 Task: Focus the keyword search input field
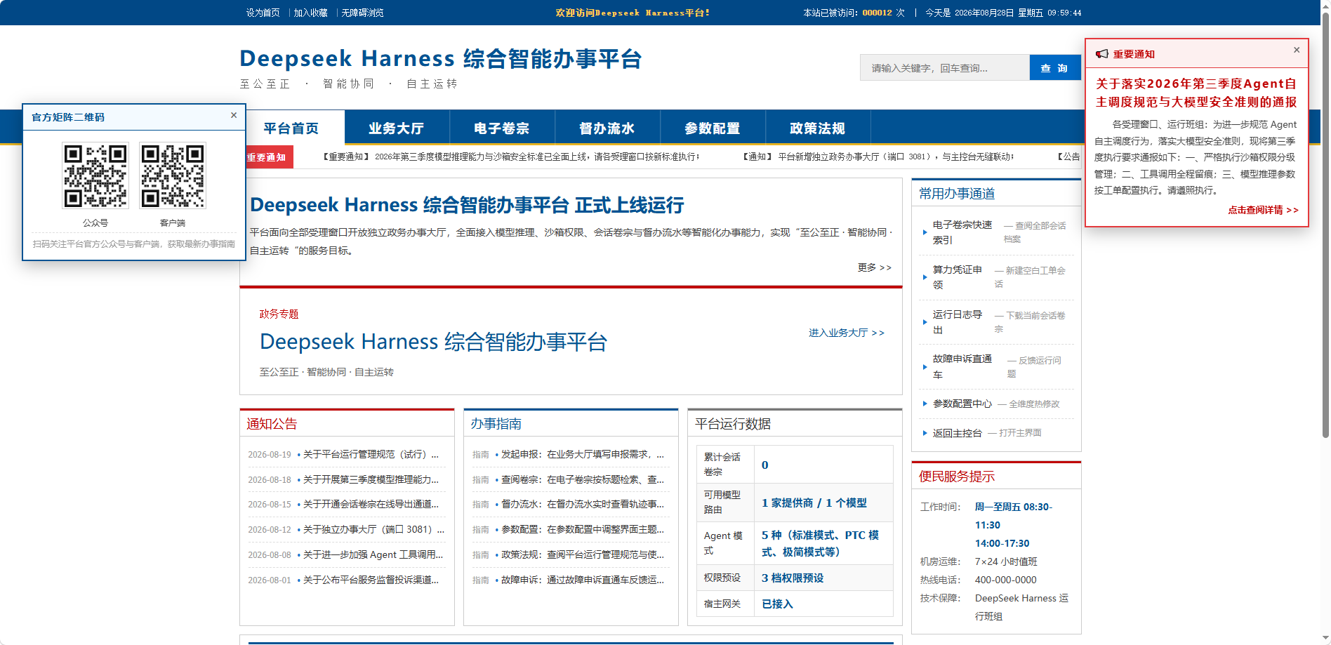click(x=945, y=68)
